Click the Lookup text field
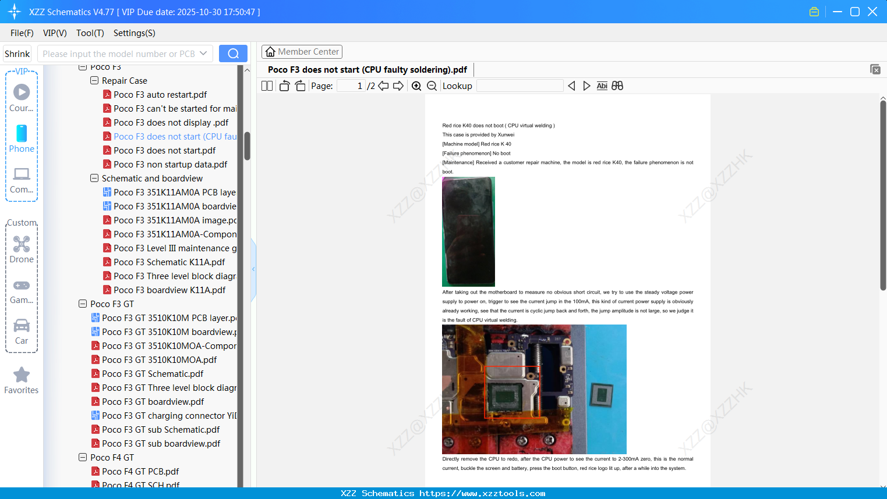The height and width of the screenshot is (499, 887). [520, 86]
